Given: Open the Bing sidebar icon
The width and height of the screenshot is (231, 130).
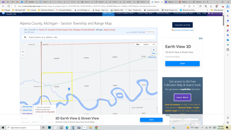Looking at the screenshot, I should (x=228, y=6).
